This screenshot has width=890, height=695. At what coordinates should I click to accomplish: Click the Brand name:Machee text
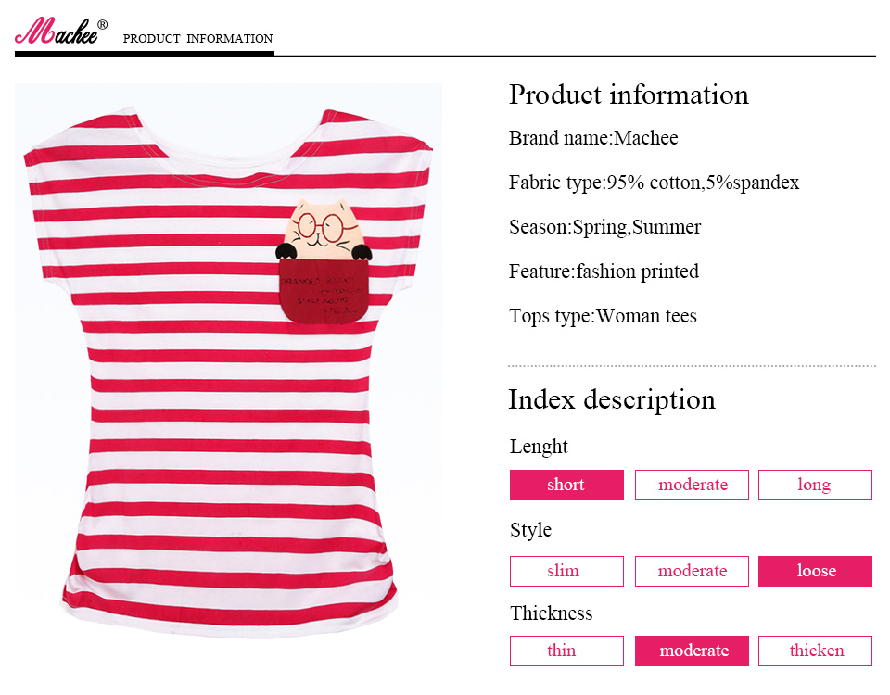coord(593,138)
